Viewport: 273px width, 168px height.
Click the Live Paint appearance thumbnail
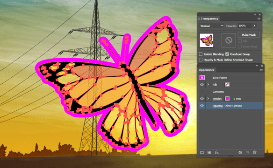pos(202,78)
